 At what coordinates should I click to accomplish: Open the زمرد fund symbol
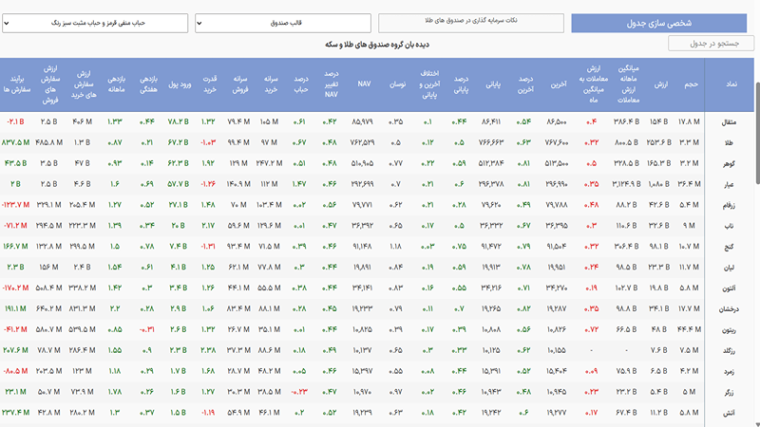(x=729, y=371)
